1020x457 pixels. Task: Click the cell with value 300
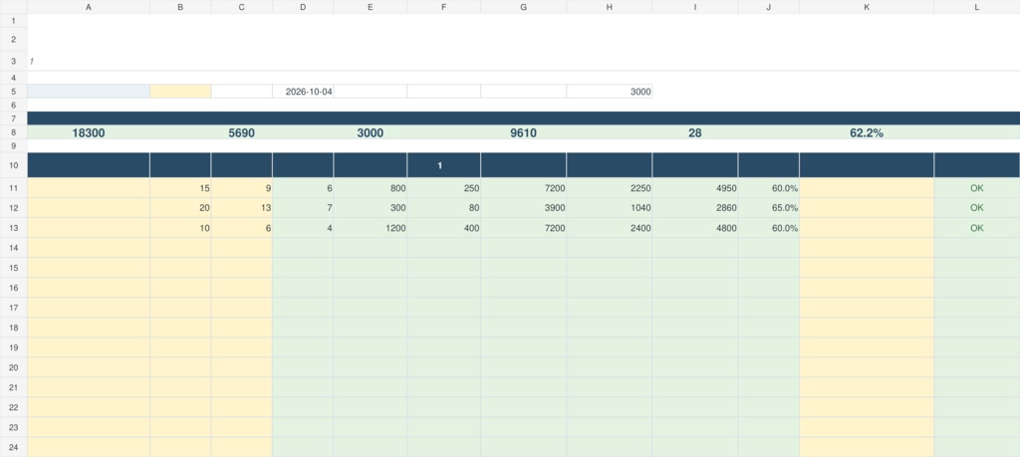point(371,208)
